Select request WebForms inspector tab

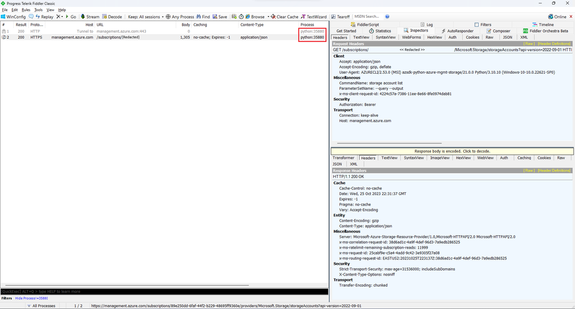click(x=411, y=37)
